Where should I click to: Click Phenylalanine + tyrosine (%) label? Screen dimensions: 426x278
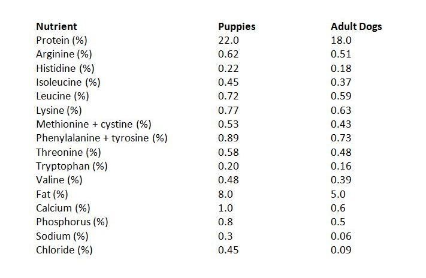point(102,138)
